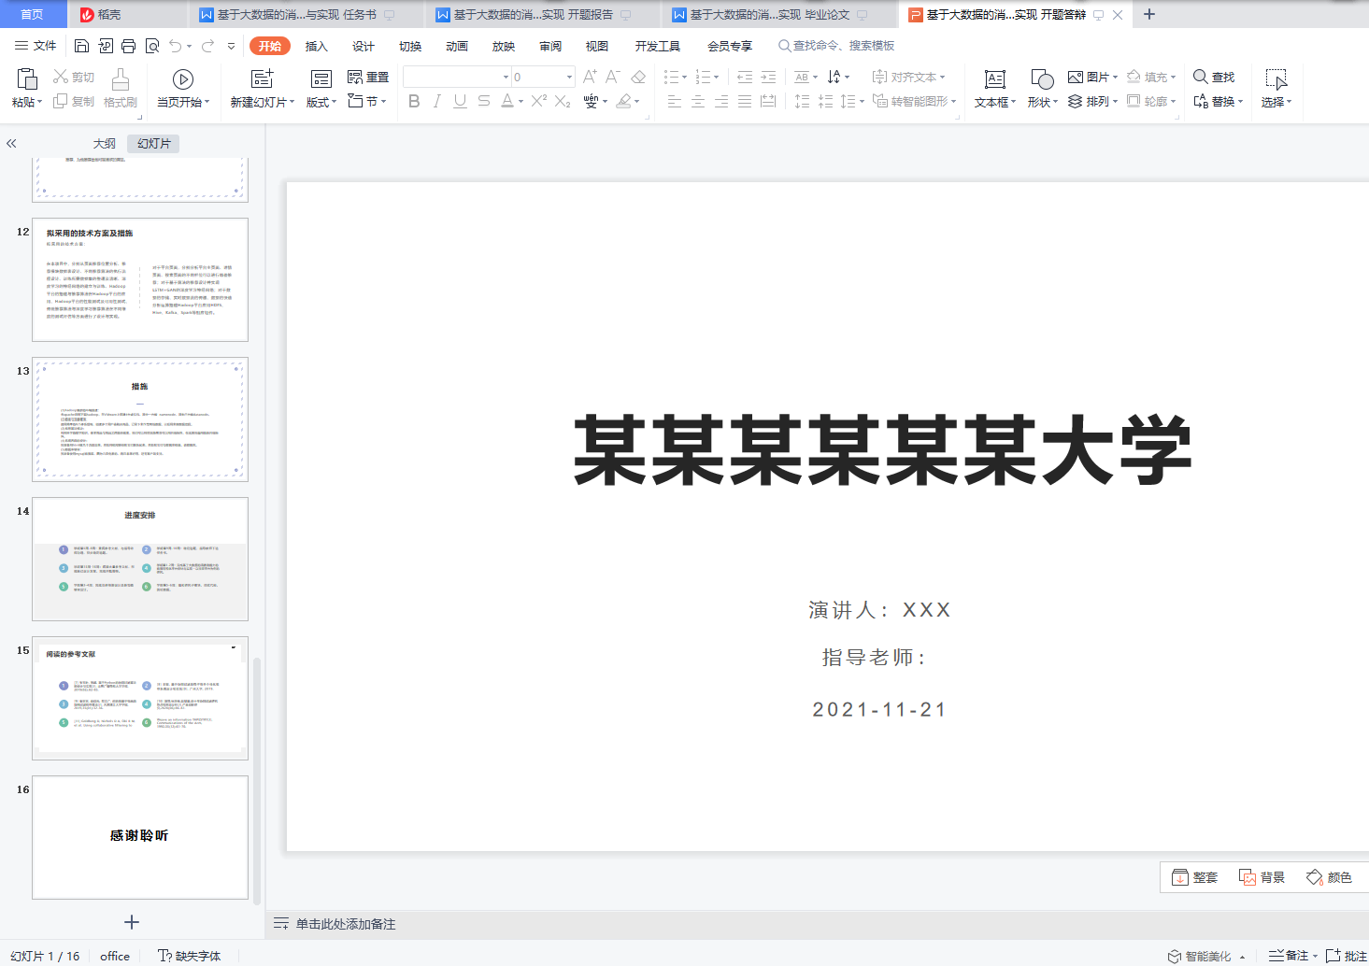Toggle justified text alignment
The image size is (1369, 966).
(x=745, y=101)
